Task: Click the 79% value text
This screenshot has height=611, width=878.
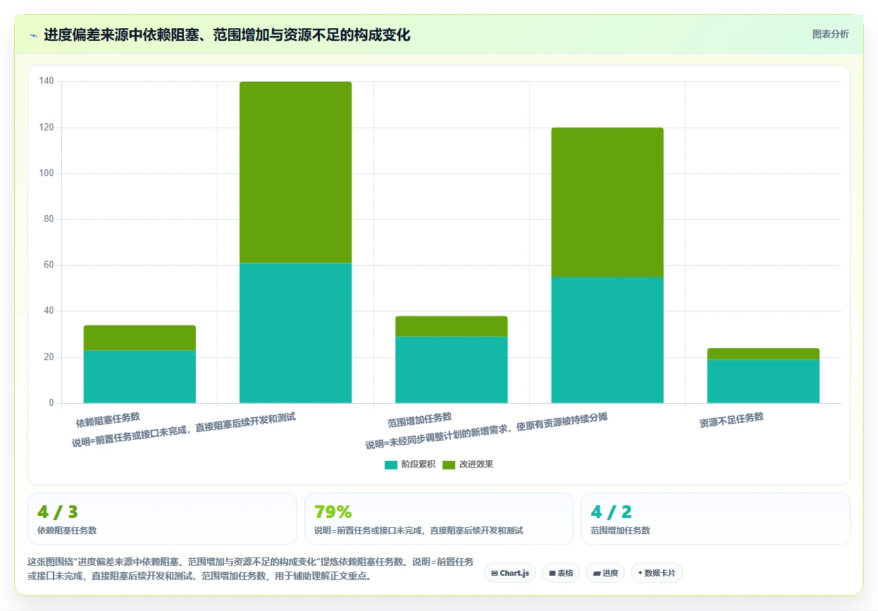Action: [333, 512]
